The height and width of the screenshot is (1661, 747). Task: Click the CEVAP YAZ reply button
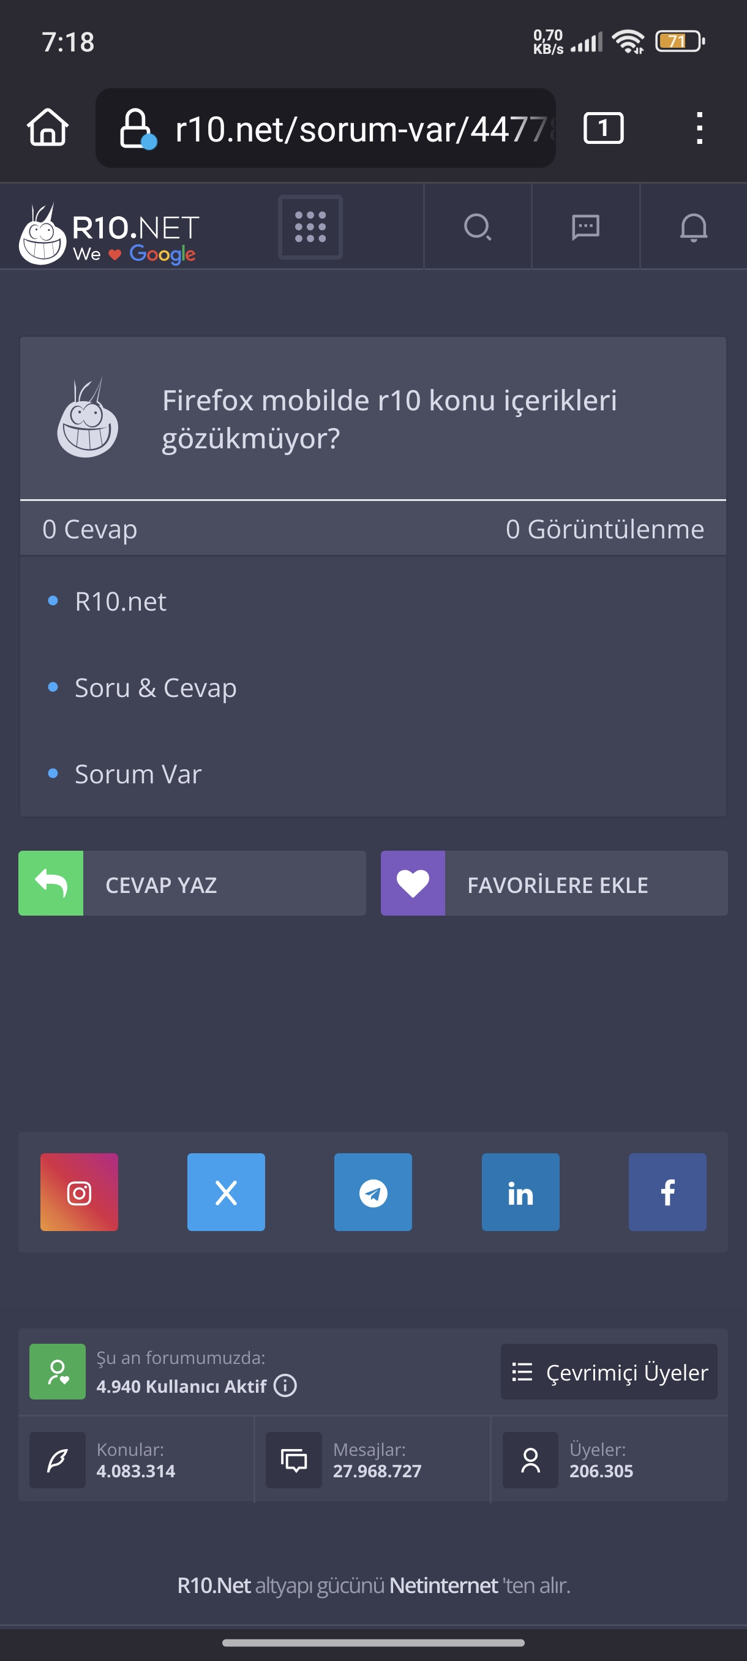pos(192,883)
